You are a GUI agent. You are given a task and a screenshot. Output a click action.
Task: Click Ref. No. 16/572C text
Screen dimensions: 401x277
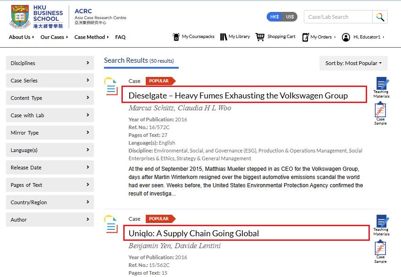tap(149, 127)
